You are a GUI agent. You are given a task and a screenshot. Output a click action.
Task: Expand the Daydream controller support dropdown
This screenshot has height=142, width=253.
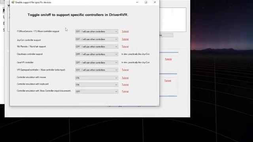96,54
